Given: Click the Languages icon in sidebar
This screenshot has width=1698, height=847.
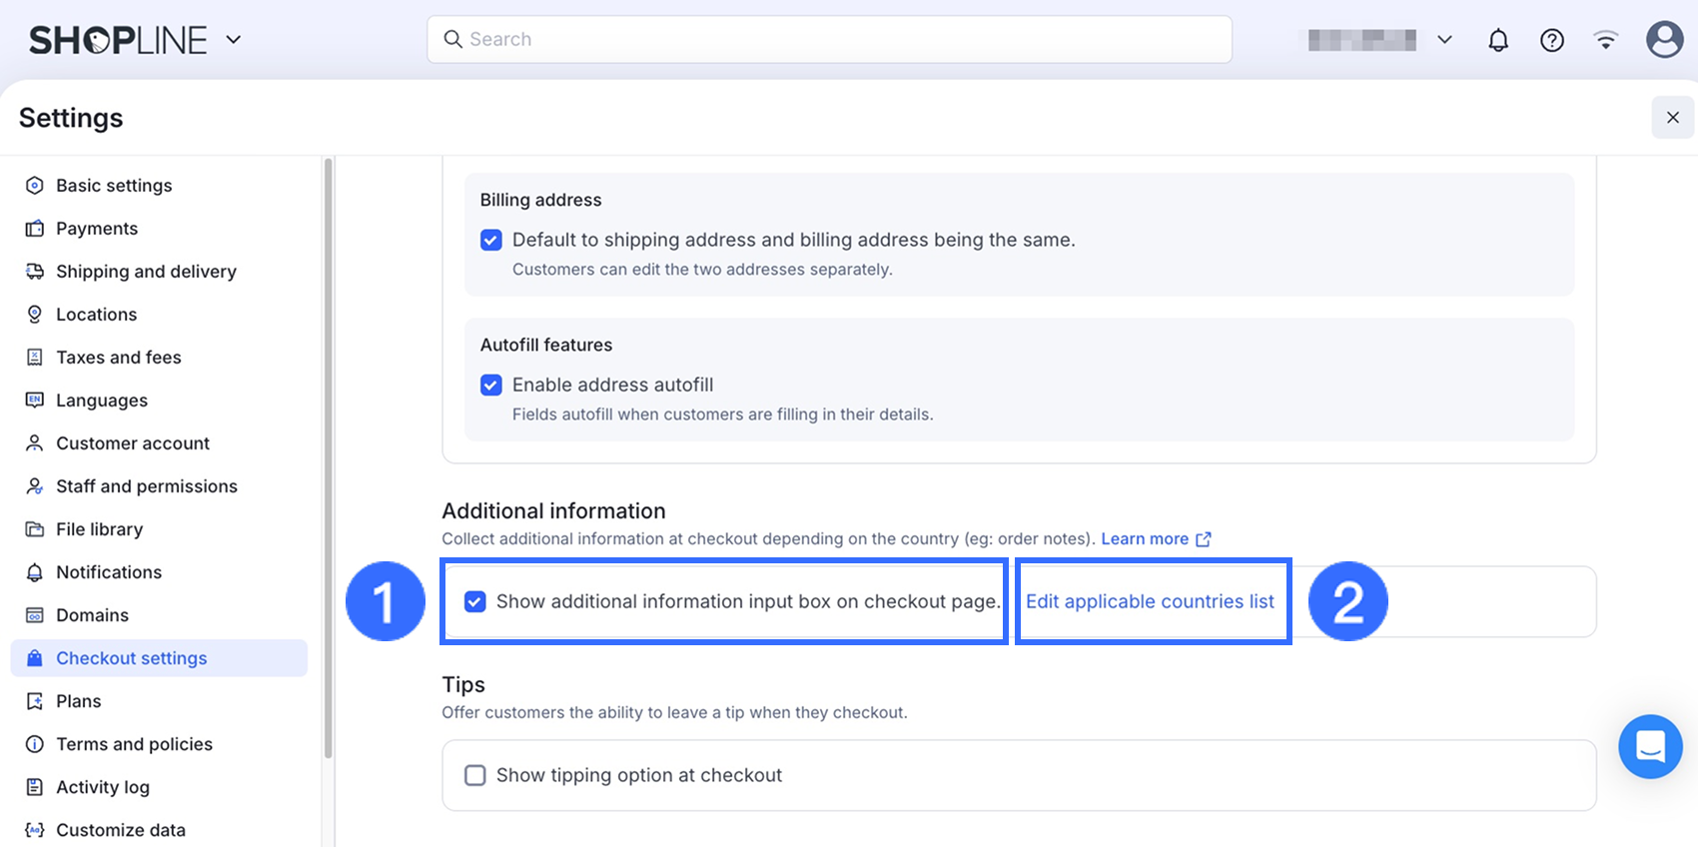Looking at the screenshot, I should tap(35, 401).
